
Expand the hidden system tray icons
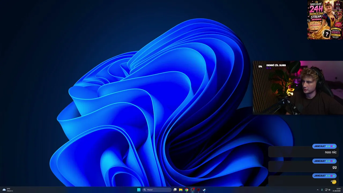coord(318,190)
